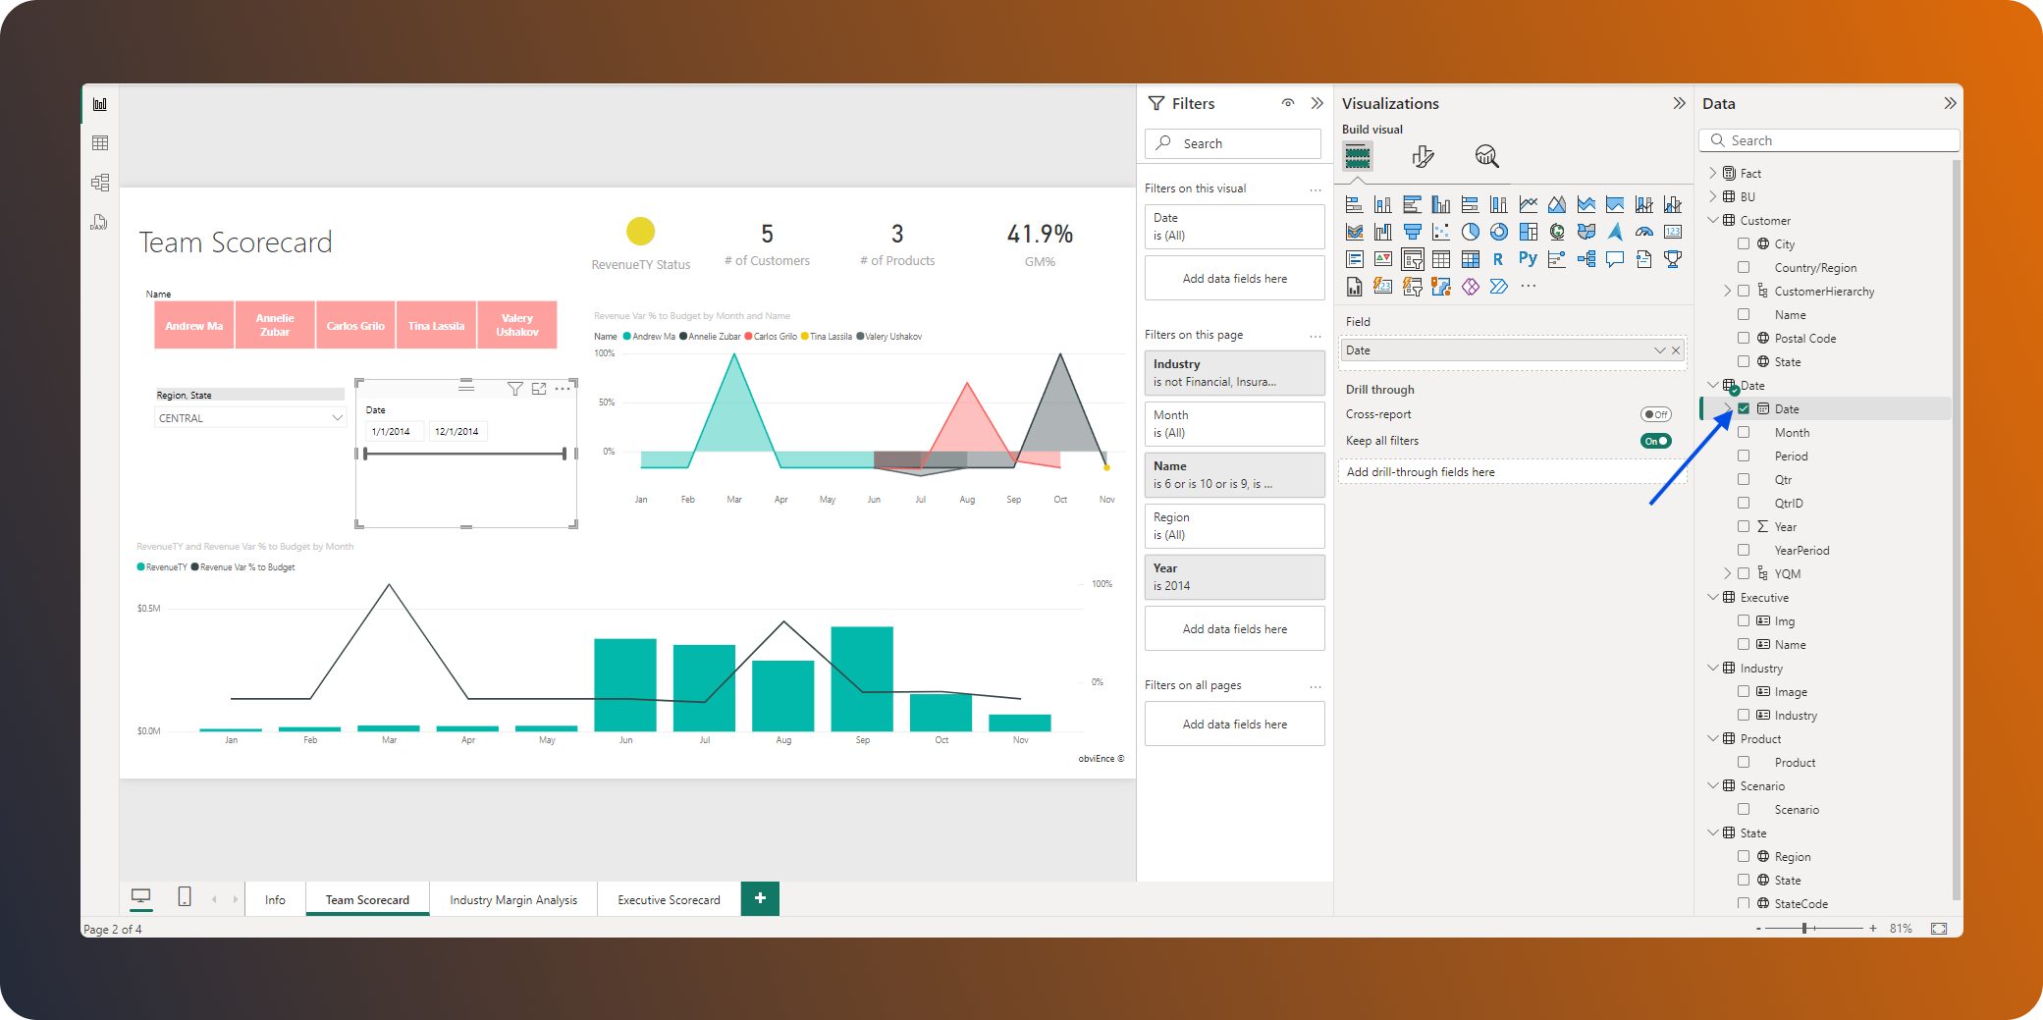Viewport: 2043px width, 1020px height.
Task: Expand the CustomerHierarchy node
Action: pyautogui.click(x=1727, y=291)
